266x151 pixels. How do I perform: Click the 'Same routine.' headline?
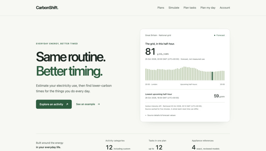click(71, 57)
